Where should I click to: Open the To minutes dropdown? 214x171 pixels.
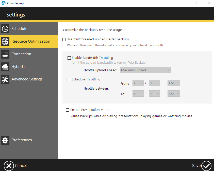[154, 94]
